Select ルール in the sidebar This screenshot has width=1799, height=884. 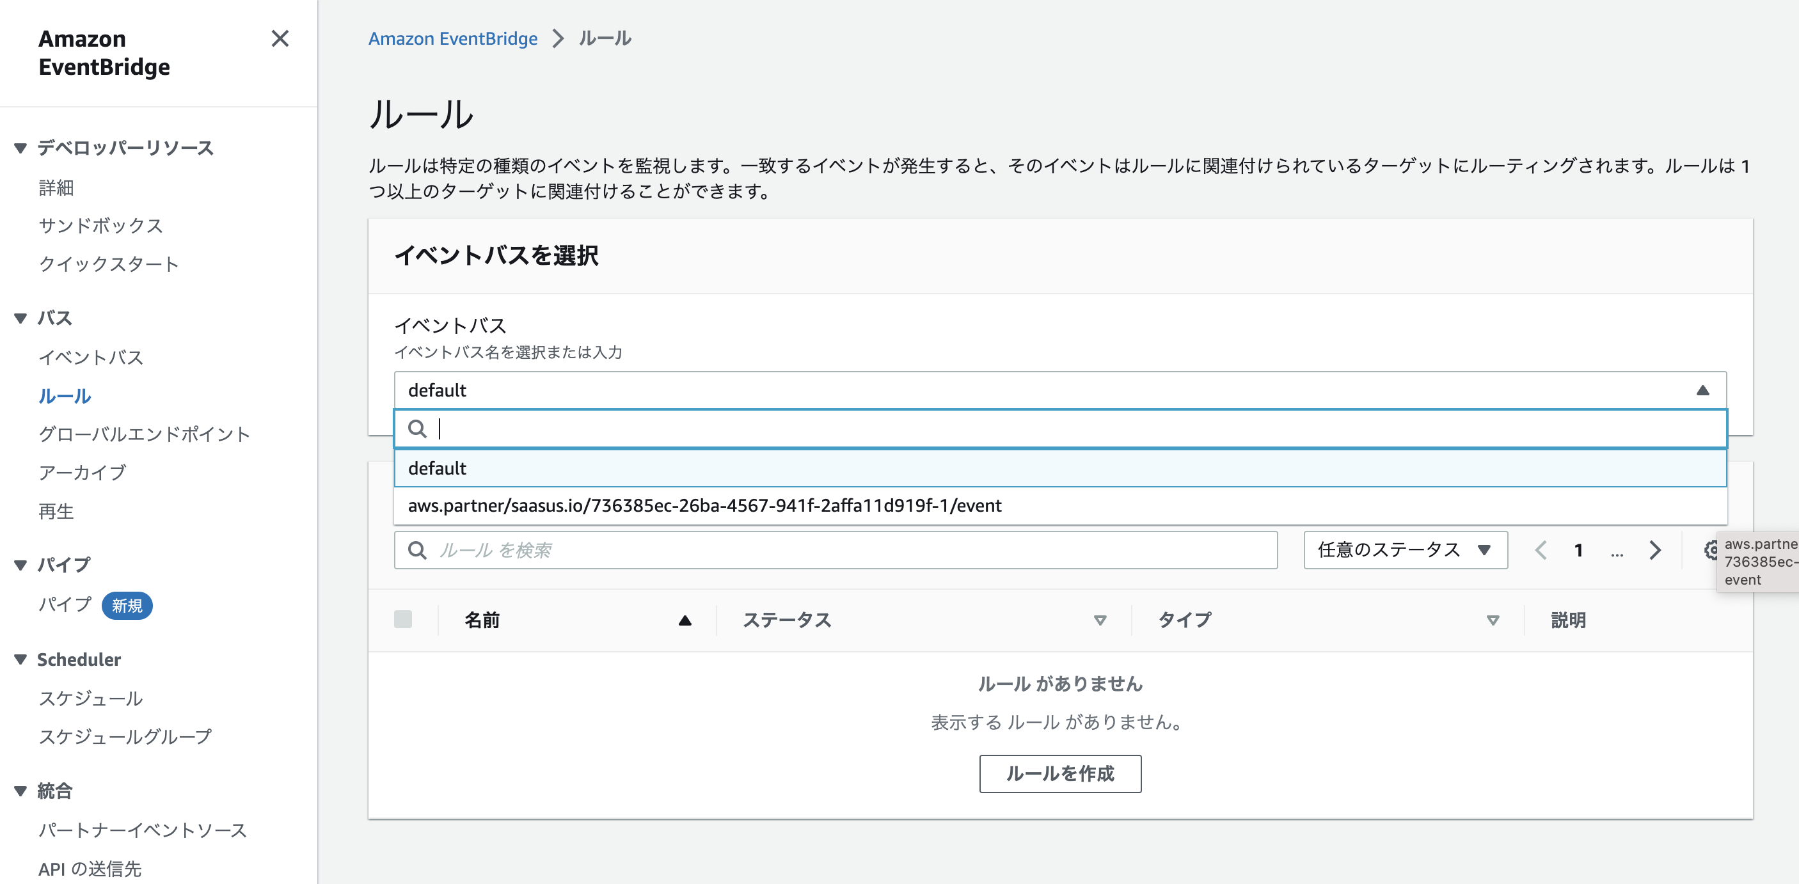tap(65, 396)
